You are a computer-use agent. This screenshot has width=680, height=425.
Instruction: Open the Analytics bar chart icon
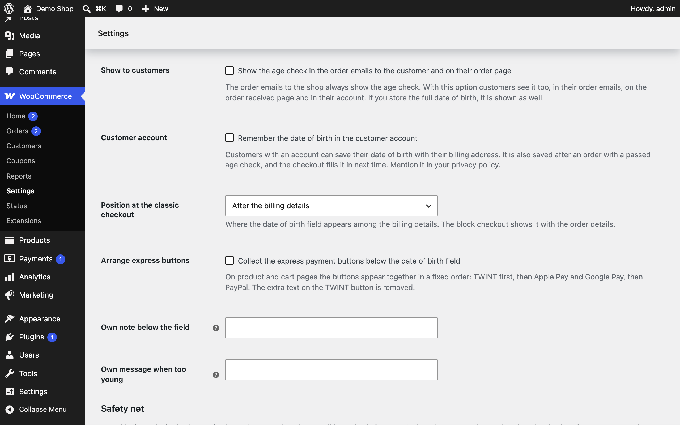[10, 277]
